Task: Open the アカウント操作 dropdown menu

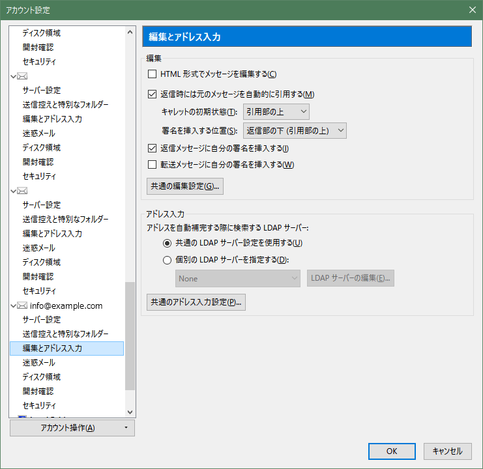Action: (72, 428)
